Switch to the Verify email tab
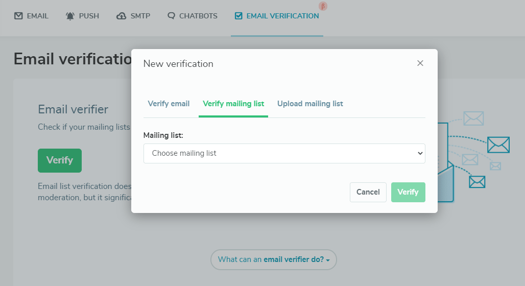The height and width of the screenshot is (286, 525). tap(169, 104)
